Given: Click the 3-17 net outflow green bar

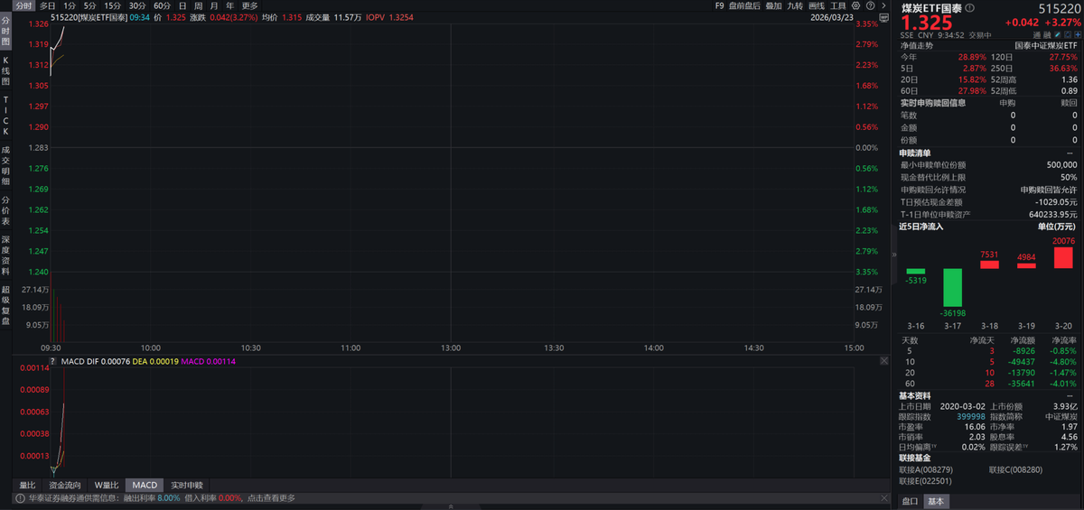Looking at the screenshot, I should pyautogui.click(x=953, y=286).
